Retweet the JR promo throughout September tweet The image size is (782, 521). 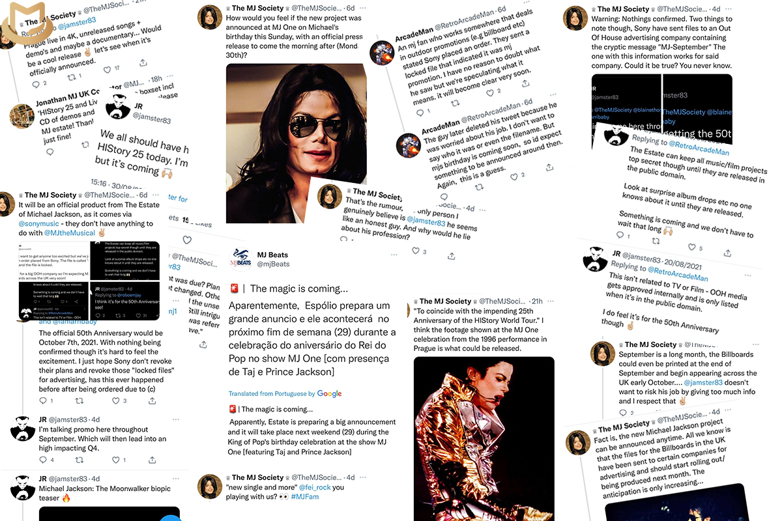pyautogui.click(x=80, y=460)
